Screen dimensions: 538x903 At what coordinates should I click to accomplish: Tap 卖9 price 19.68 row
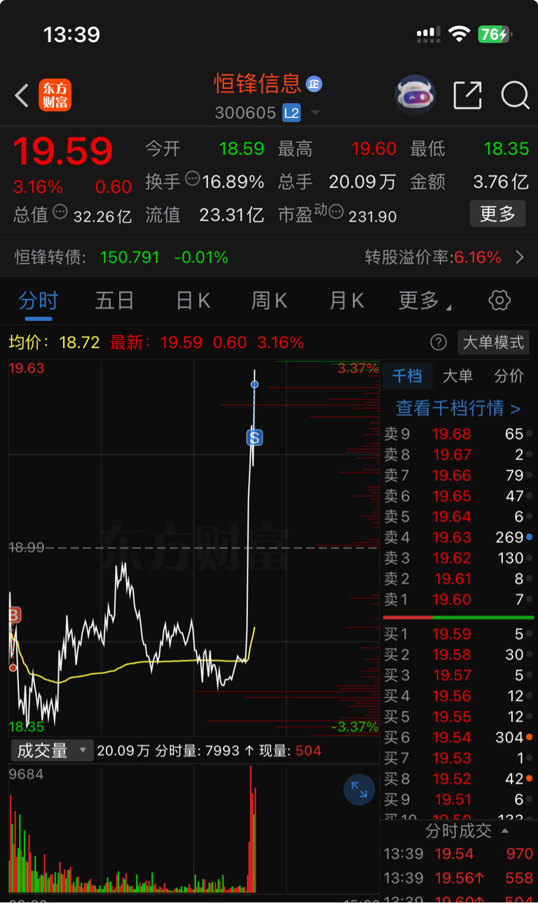[x=459, y=434]
